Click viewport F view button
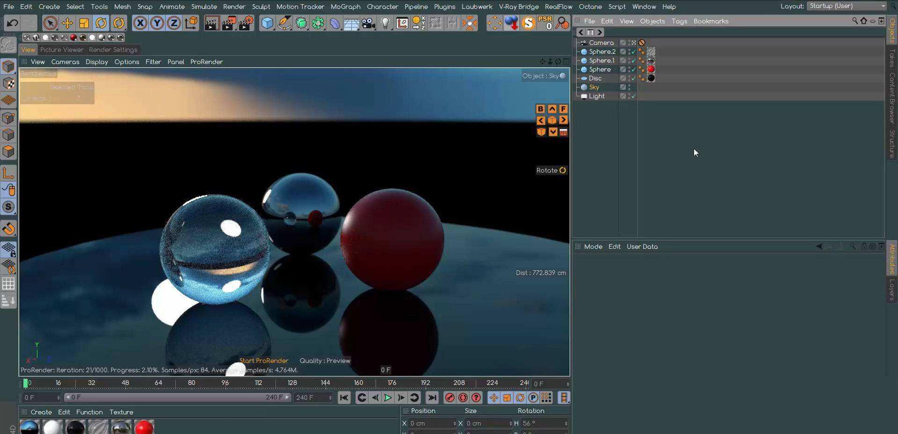Image resolution: width=898 pixels, height=434 pixels. pyautogui.click(x=563, y=108)
